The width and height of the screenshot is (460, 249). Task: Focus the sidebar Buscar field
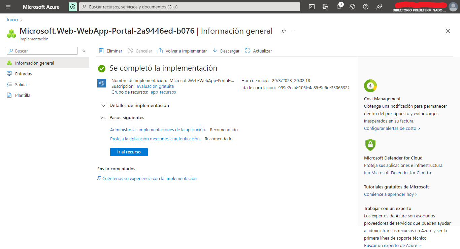pos(42,51)
